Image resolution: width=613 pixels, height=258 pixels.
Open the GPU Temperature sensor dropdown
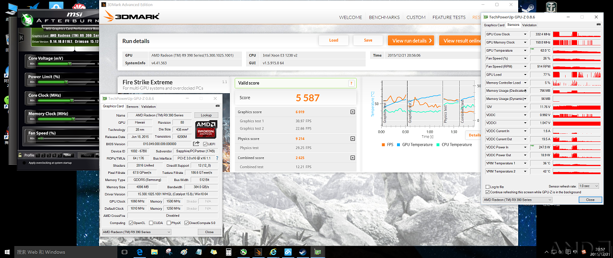coord(525,50)
